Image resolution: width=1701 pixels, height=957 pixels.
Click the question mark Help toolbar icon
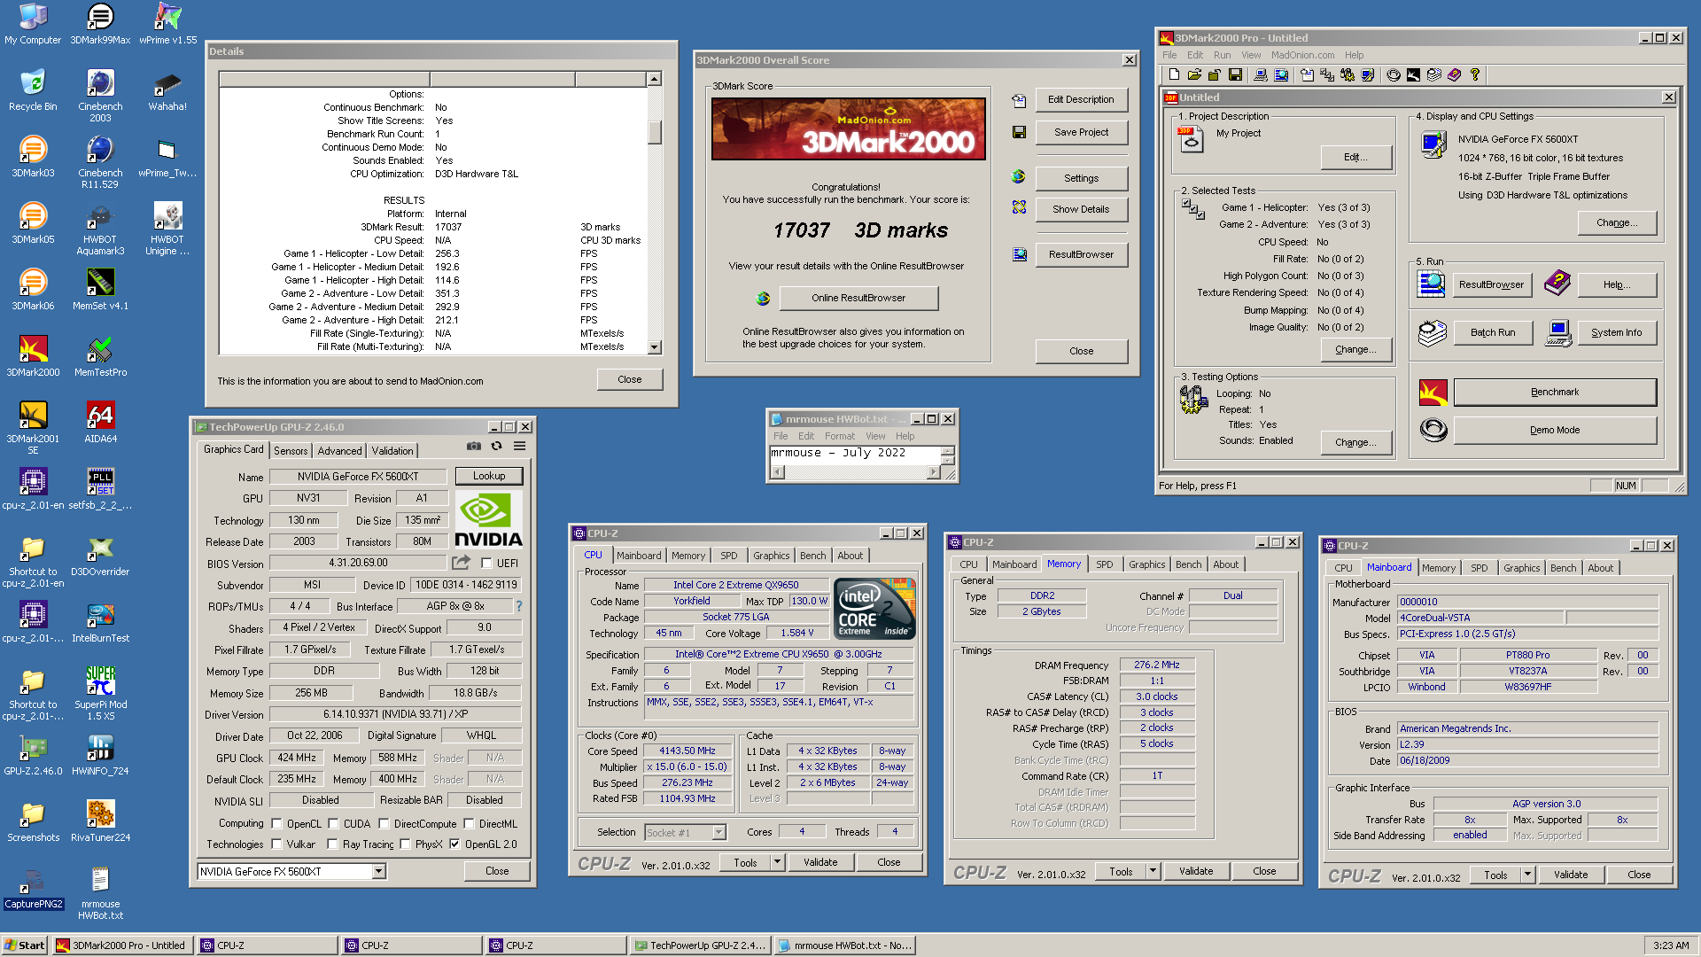point(1475,75)
